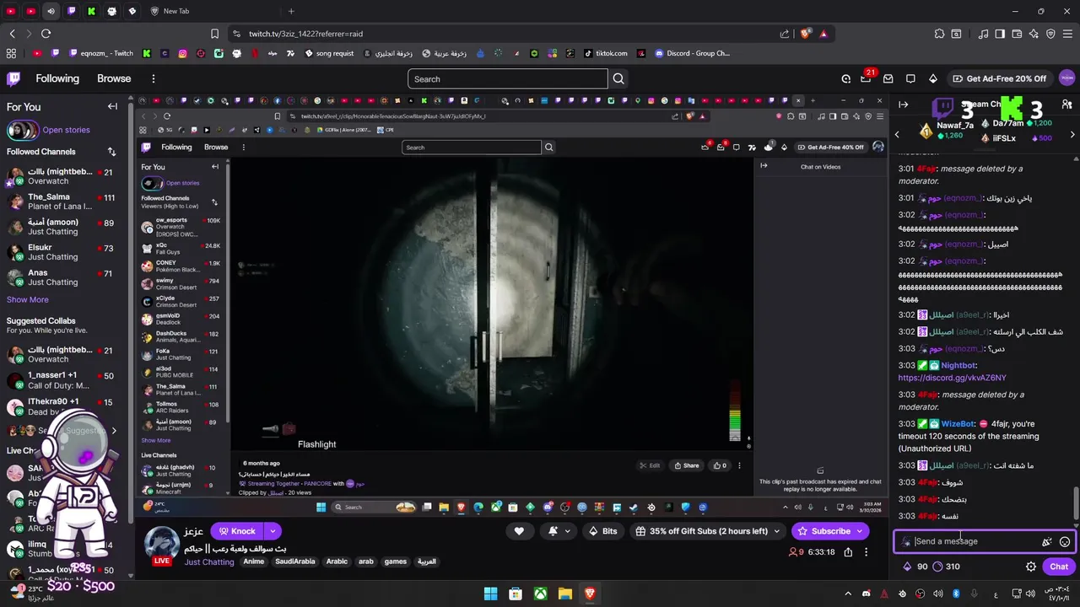Image resolution: width=1080 pixels, height=607 pixels.
Task: Open Instagram bookmark icon
Action: [183, 53]
